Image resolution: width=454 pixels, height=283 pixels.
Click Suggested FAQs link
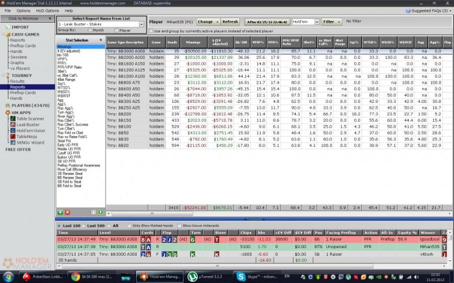click(x=427, y=11)
